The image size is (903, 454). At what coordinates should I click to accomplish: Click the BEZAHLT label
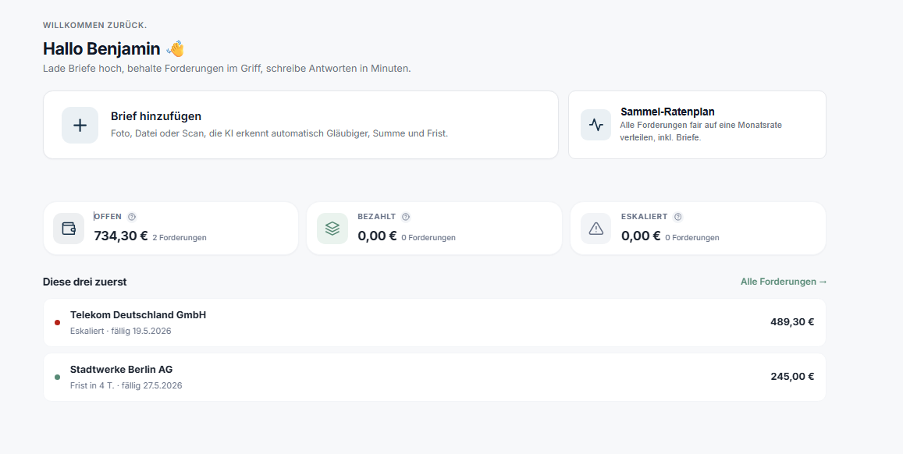(x=377, y=217)
